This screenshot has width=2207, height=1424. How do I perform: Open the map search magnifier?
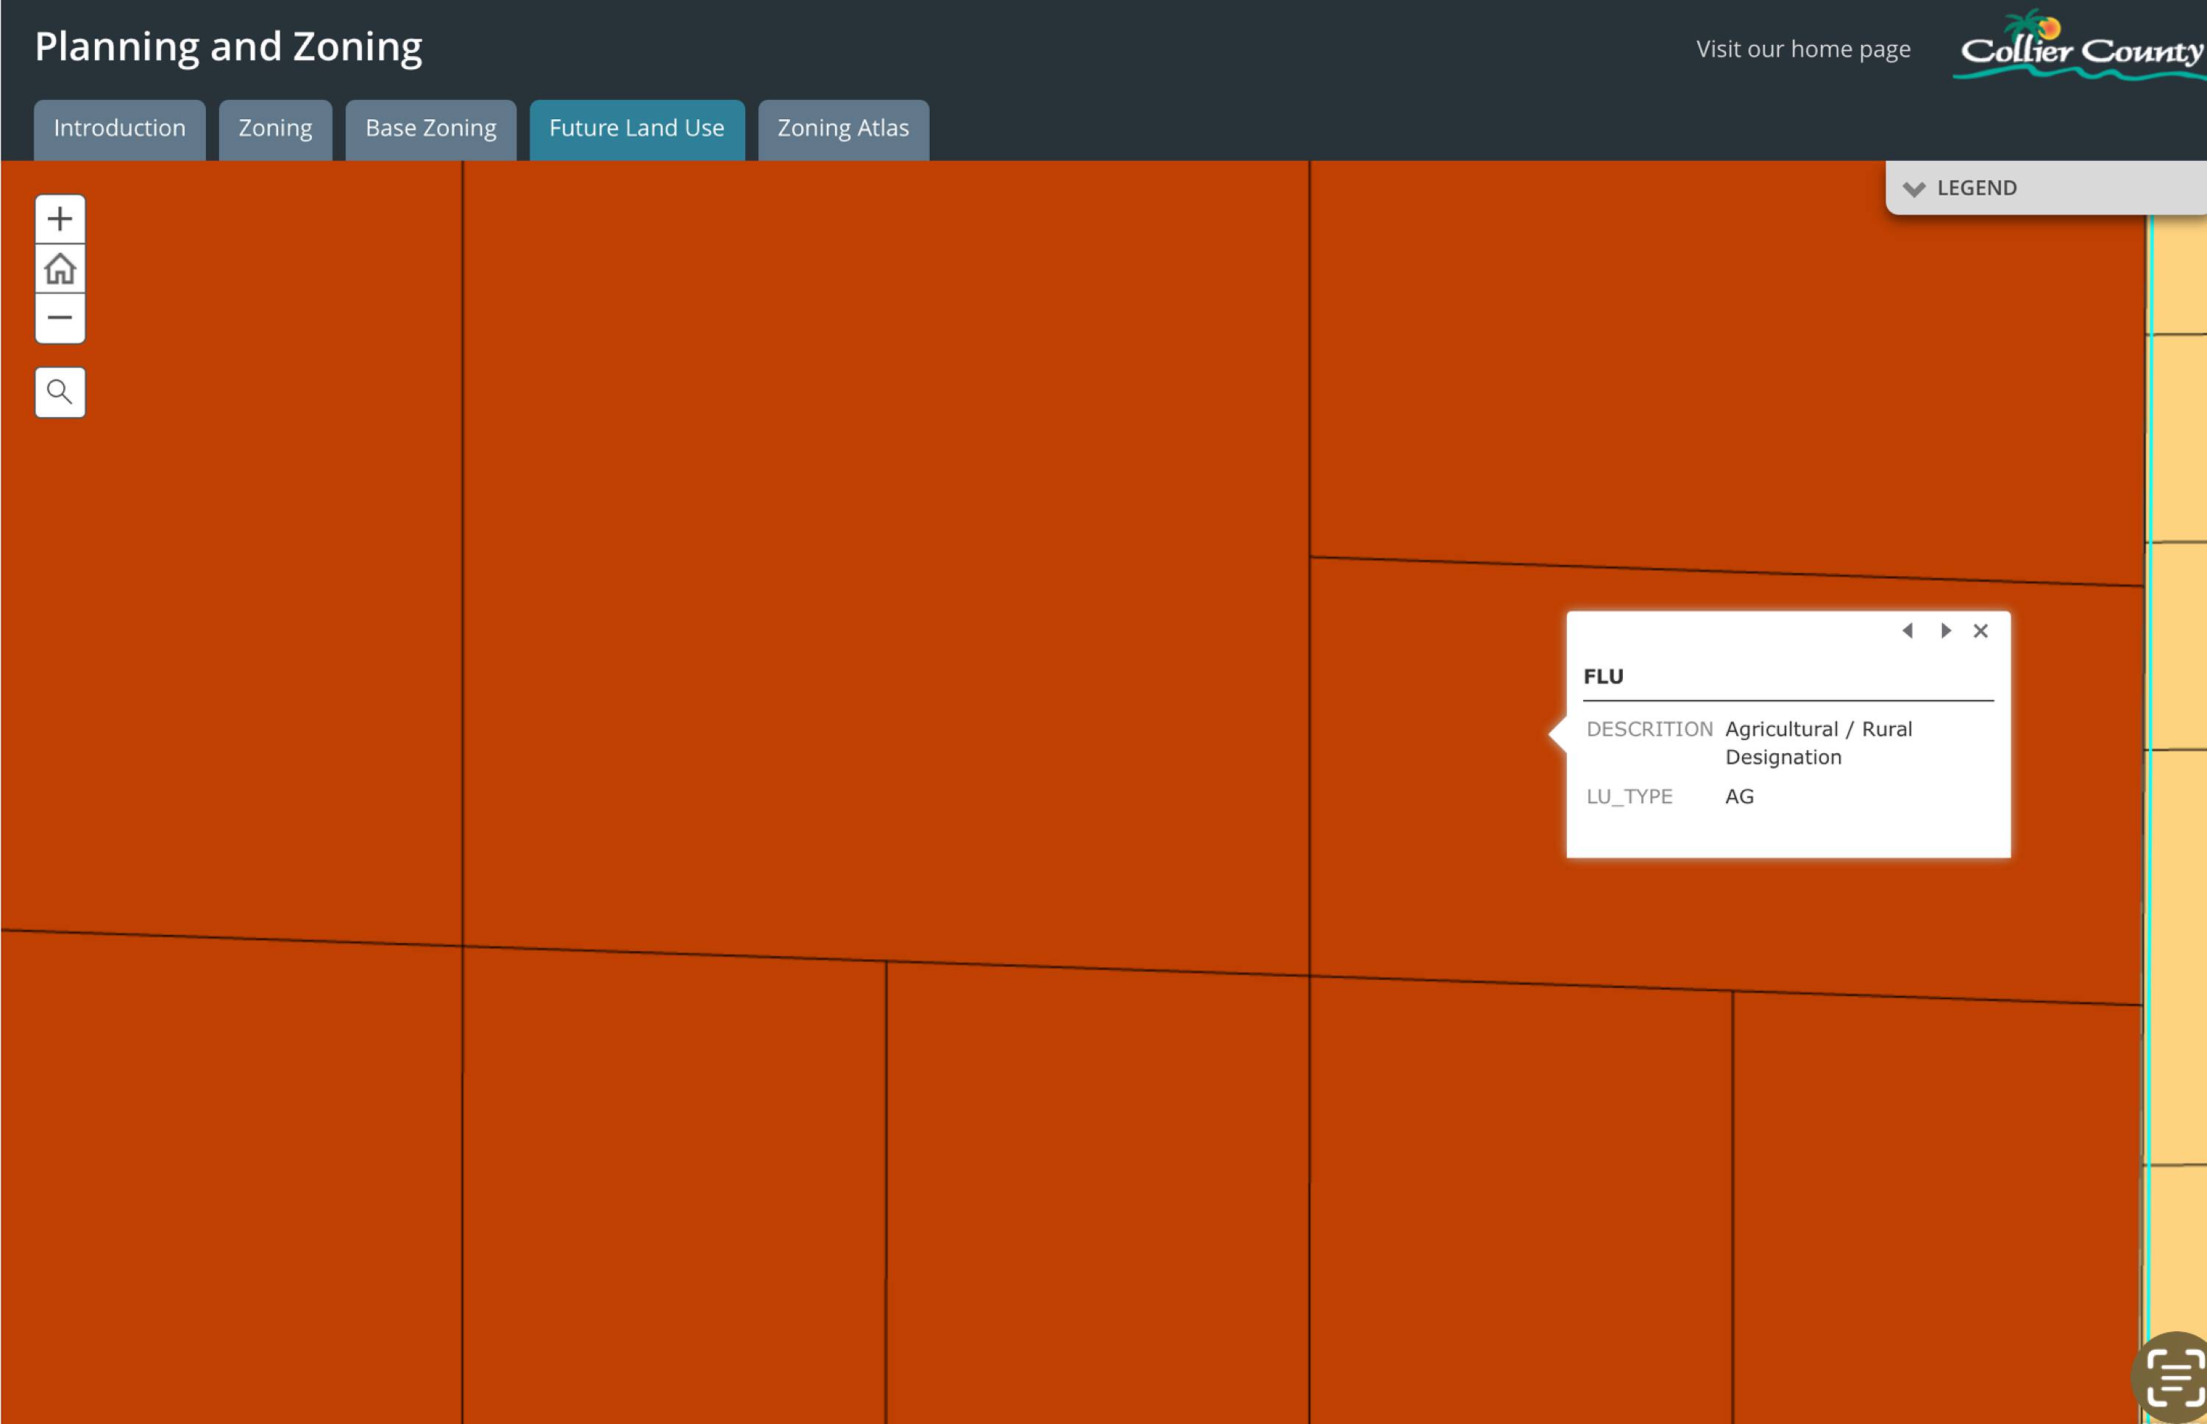click(60, 392)
